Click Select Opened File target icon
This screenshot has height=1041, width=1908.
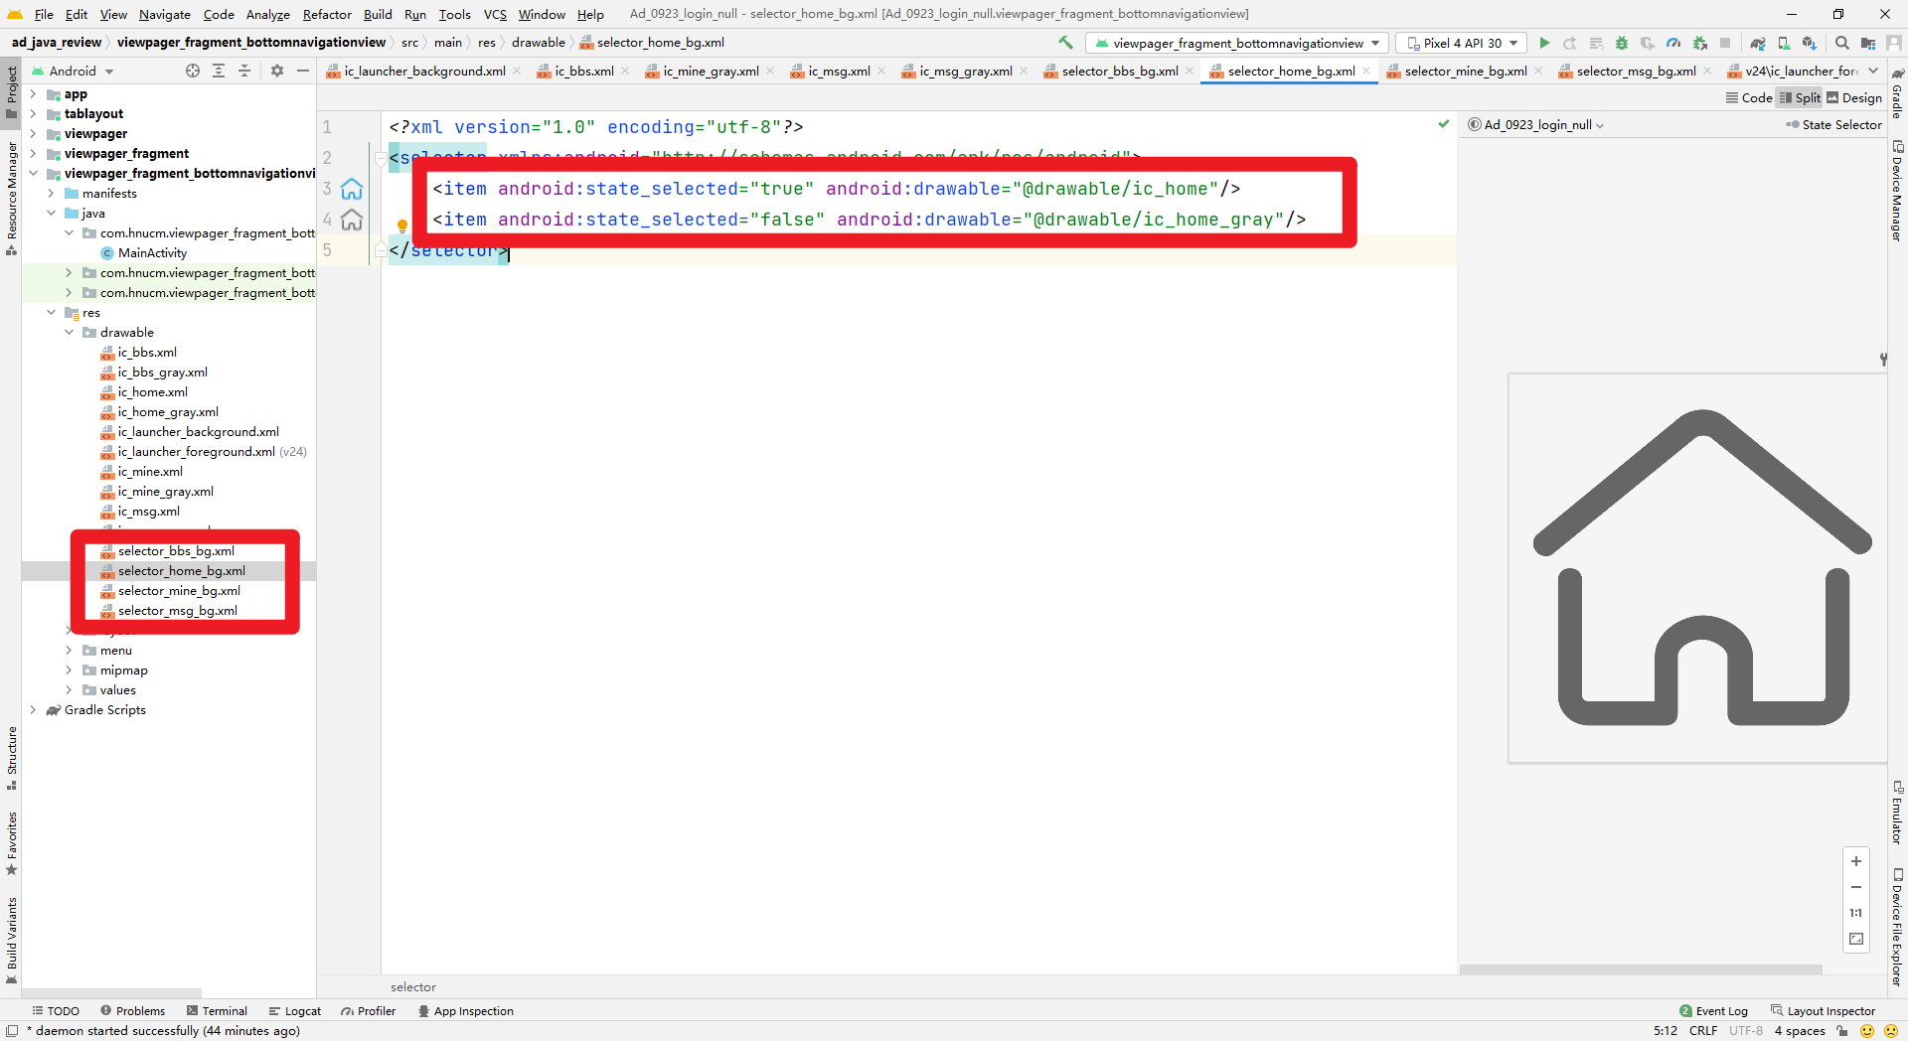pos(193,71)
